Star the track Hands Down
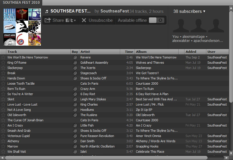Viewport: 233px width, 160px height. point(3,78)
